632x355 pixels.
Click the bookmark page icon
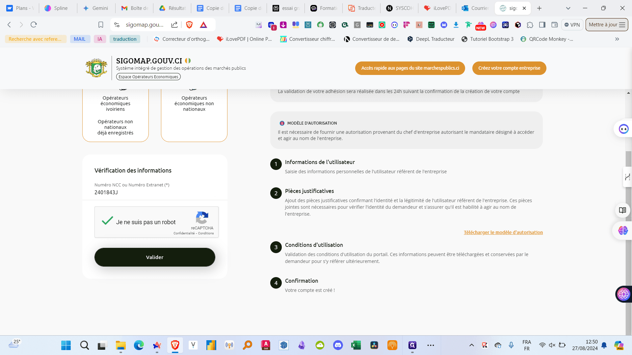tap(101, 25)
